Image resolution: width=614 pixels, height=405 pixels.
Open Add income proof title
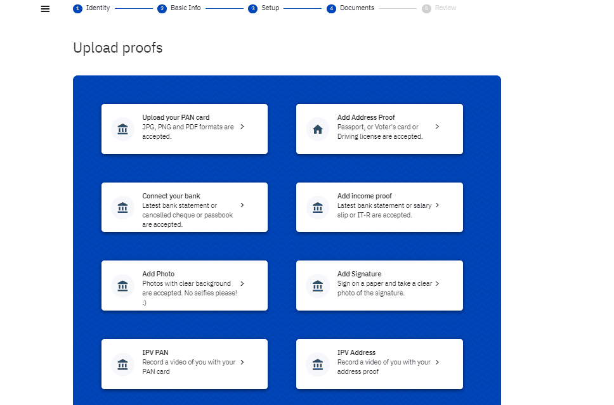coord(365,196)
